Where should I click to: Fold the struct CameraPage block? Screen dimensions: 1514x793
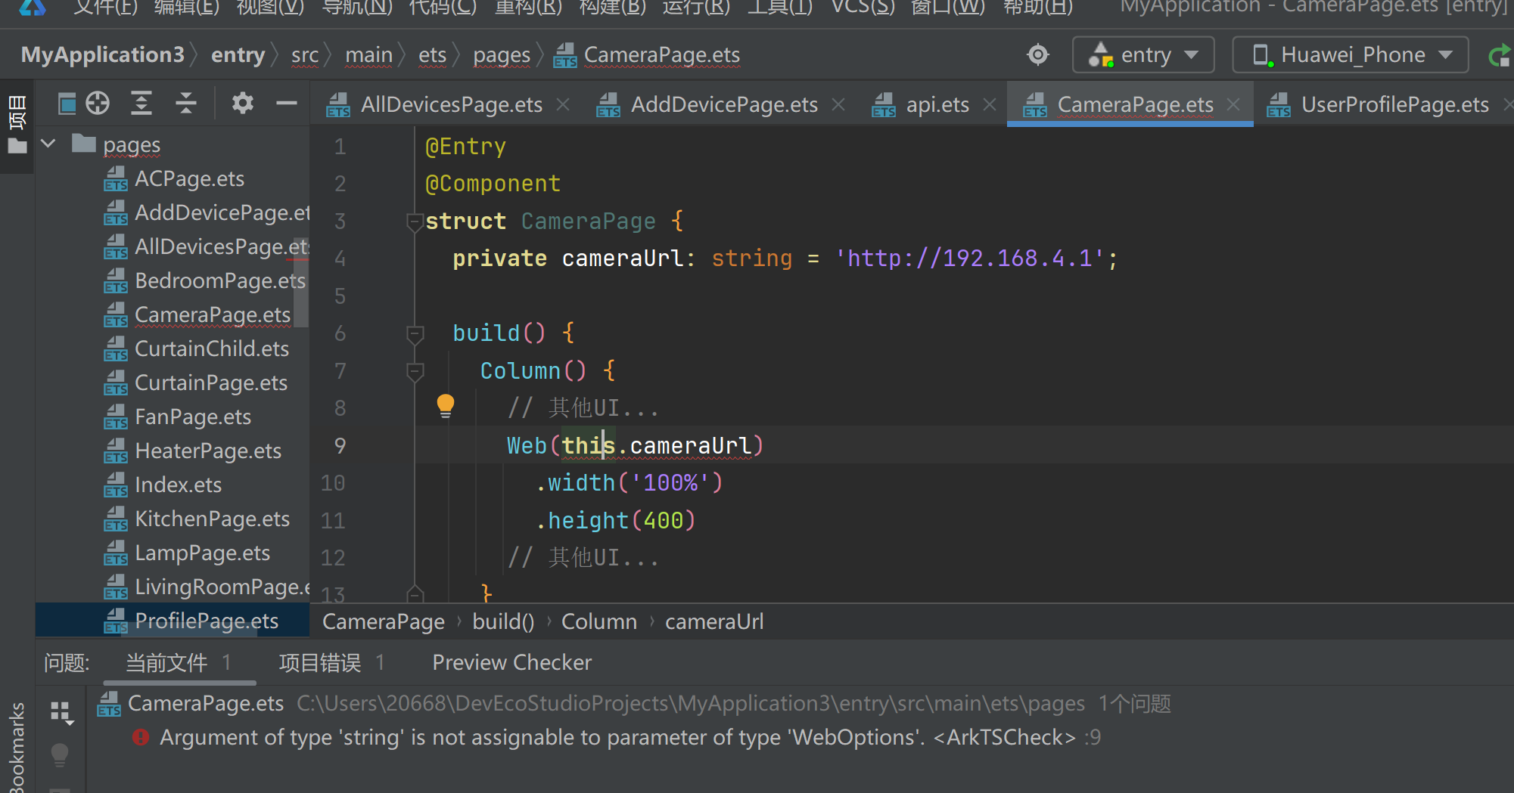coord(415,221)
